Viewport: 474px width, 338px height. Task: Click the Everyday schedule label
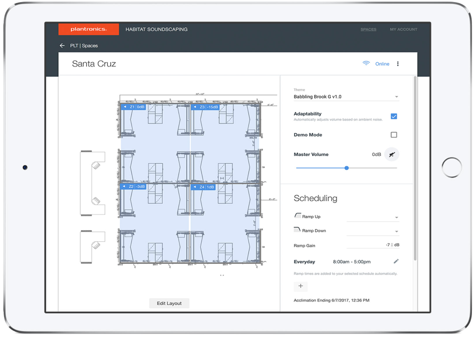click(x=304, y=262)
